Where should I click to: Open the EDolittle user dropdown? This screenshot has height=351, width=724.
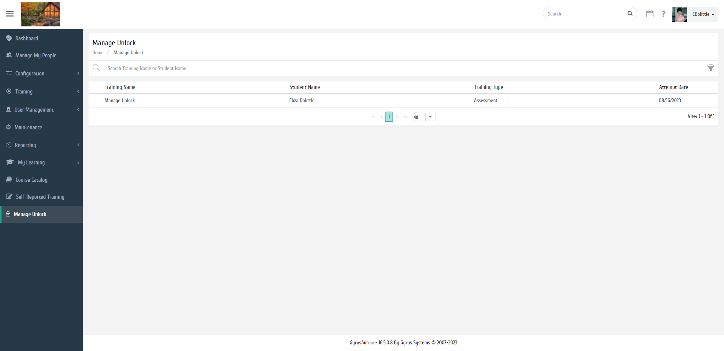[703, 14]
